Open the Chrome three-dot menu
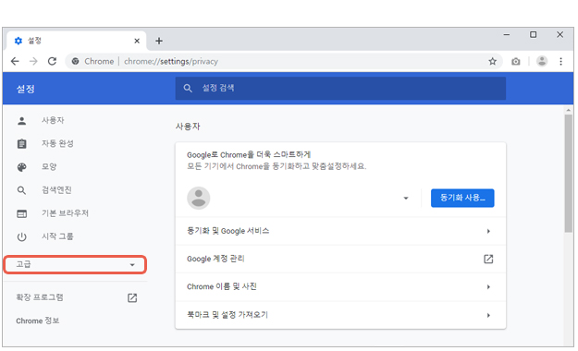 560,61
